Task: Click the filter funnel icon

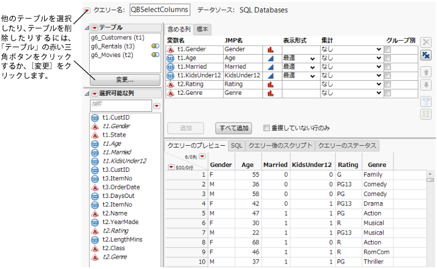Action: [426, 101]
